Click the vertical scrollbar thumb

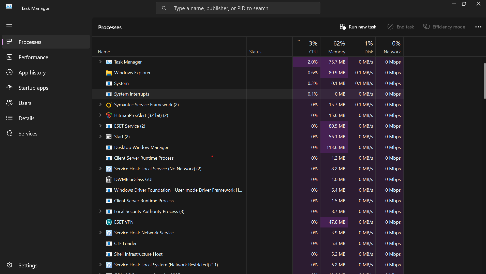484,81
